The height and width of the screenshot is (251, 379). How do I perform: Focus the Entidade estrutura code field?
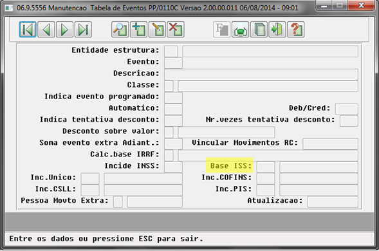[x=171, y=51]
